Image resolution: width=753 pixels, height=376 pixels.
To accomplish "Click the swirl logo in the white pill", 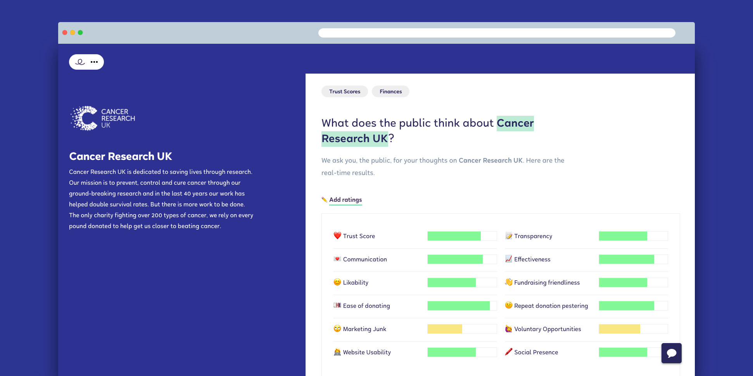I will point(80,62).
